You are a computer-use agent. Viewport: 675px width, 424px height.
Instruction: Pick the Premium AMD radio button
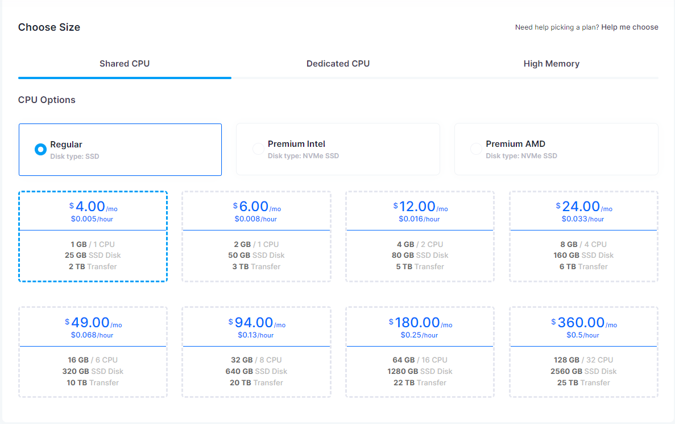(476, 149)
